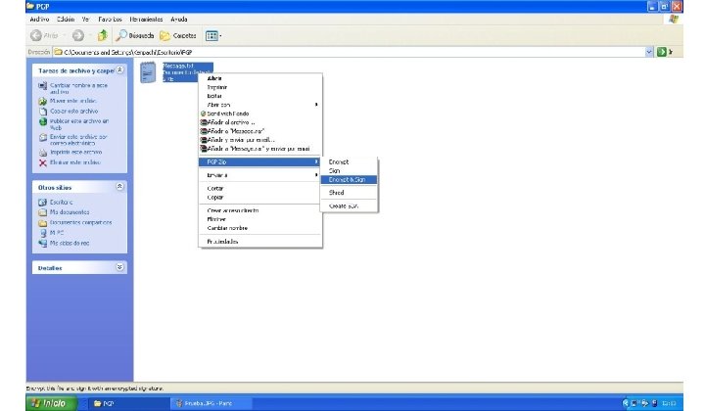Click the Escritorio icon in Otros sitios
Image resolution: width=705 pixels, height=411 pixels.
click(43, 203)
